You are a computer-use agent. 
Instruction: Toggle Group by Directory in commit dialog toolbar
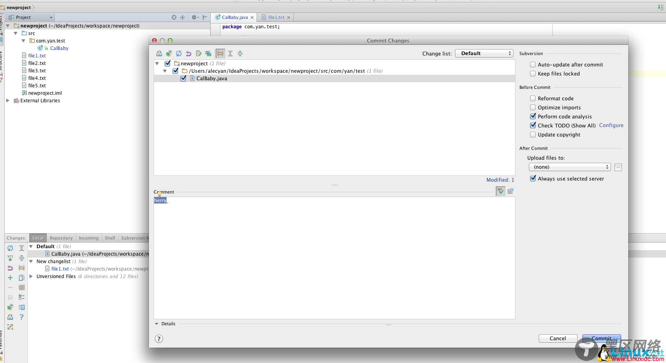click(220, 53)
